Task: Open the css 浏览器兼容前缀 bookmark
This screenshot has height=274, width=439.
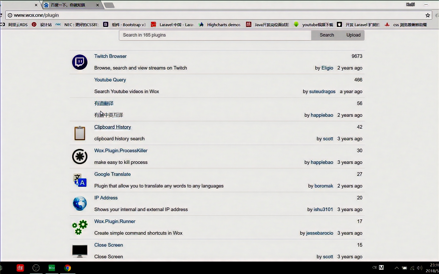Action: [406, 25]
